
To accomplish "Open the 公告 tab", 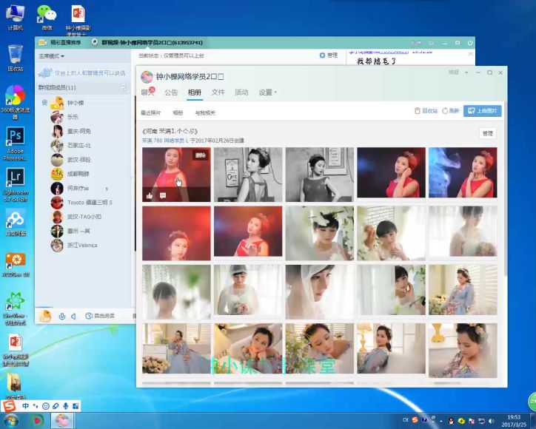I will (x=171, y=92).
